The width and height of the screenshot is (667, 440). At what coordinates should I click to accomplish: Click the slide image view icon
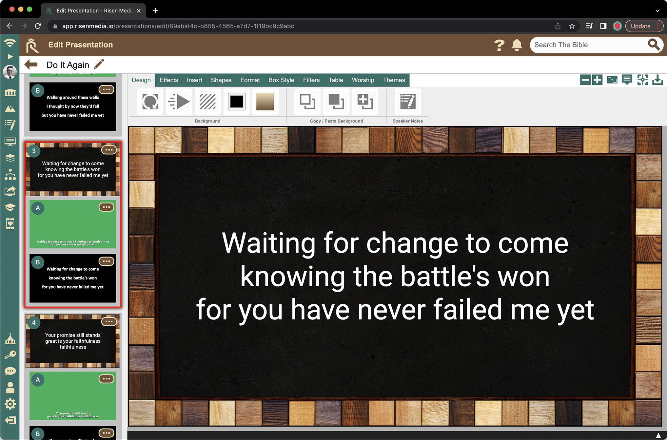coord(612,80)
